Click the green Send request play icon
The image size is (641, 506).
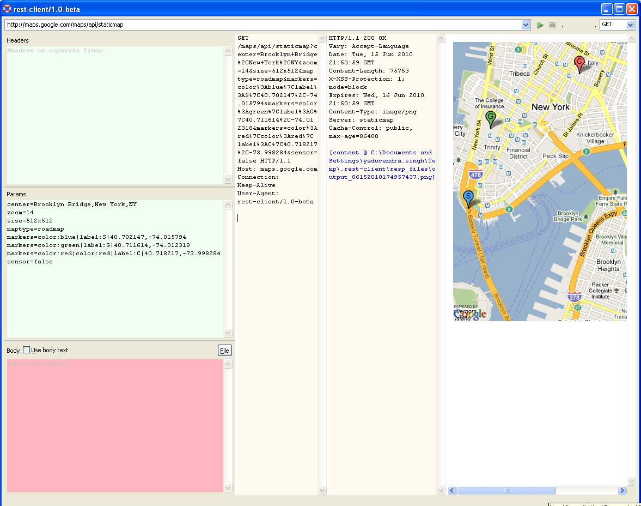pyautogui.click(x=540, y=25)
